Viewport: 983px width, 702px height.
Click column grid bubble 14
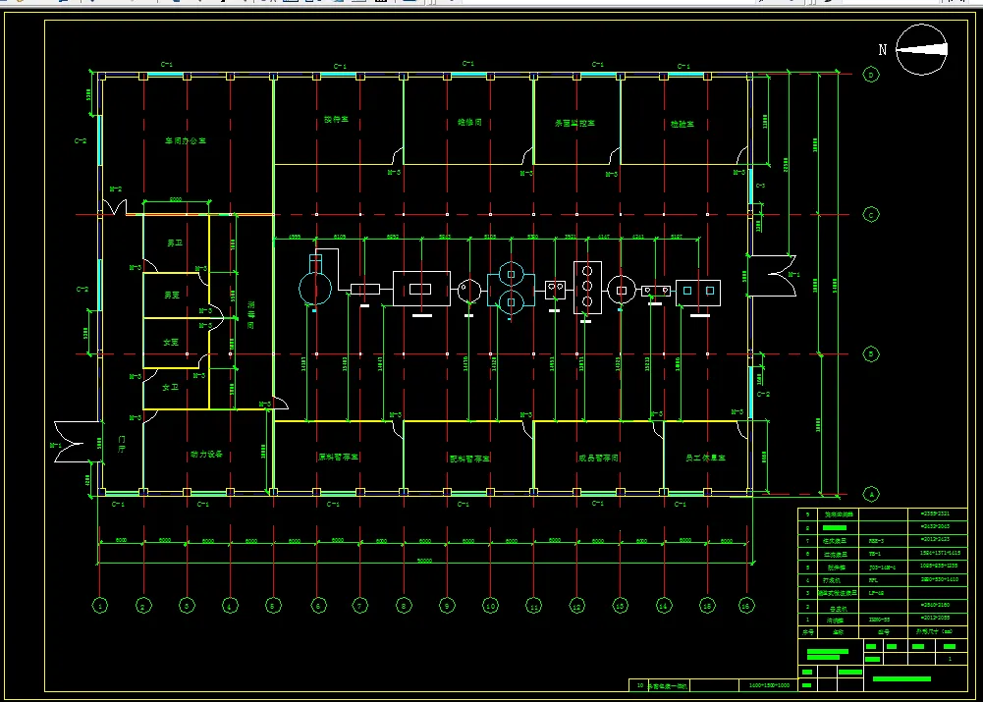664,606
